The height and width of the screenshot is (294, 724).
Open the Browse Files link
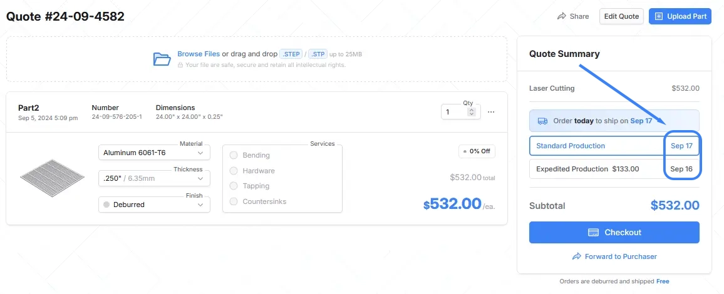(x=199, y=54)
